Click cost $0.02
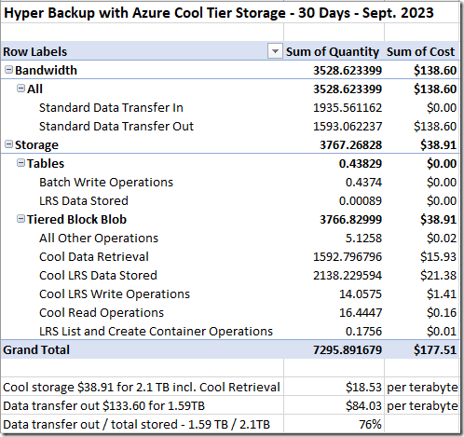 click(x=442, y=239)
